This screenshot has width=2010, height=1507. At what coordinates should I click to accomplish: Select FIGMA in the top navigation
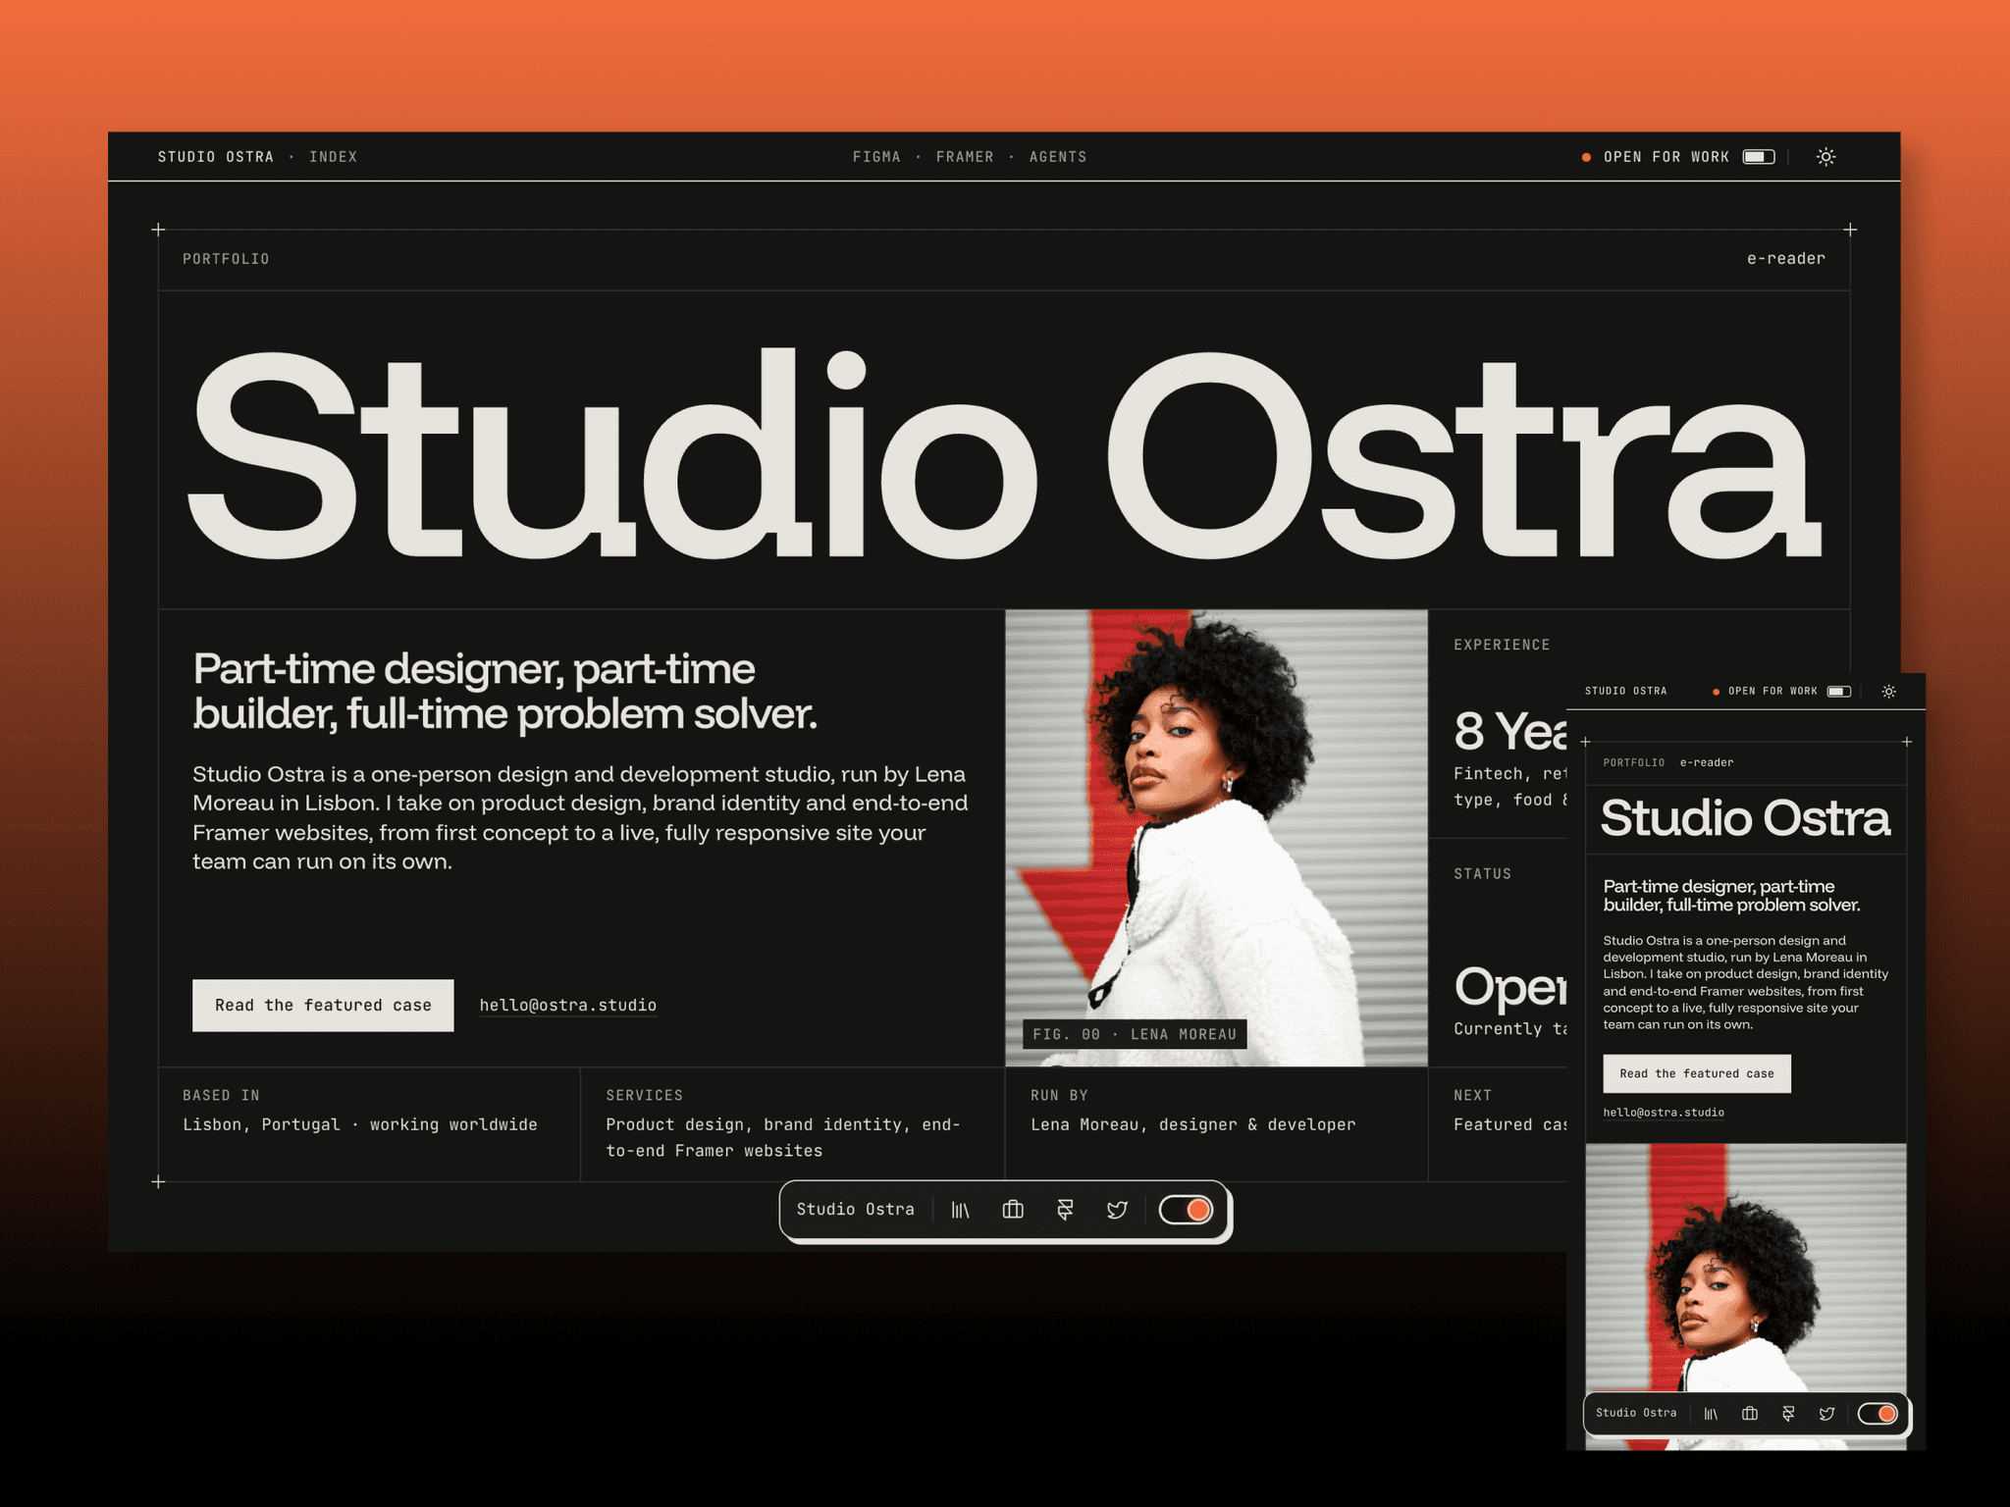(876, 157)
